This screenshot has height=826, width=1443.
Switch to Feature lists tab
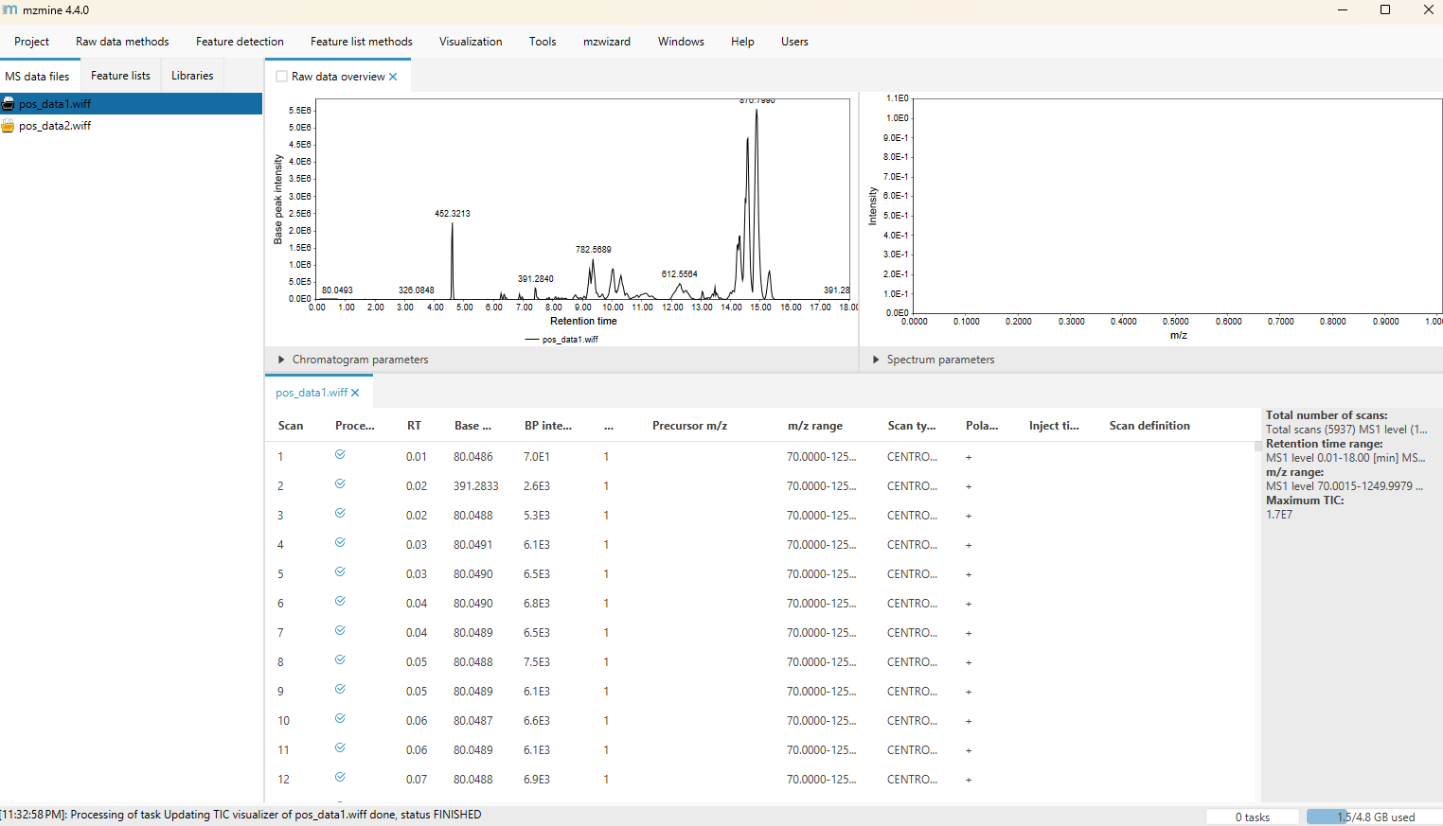point(120,76)
